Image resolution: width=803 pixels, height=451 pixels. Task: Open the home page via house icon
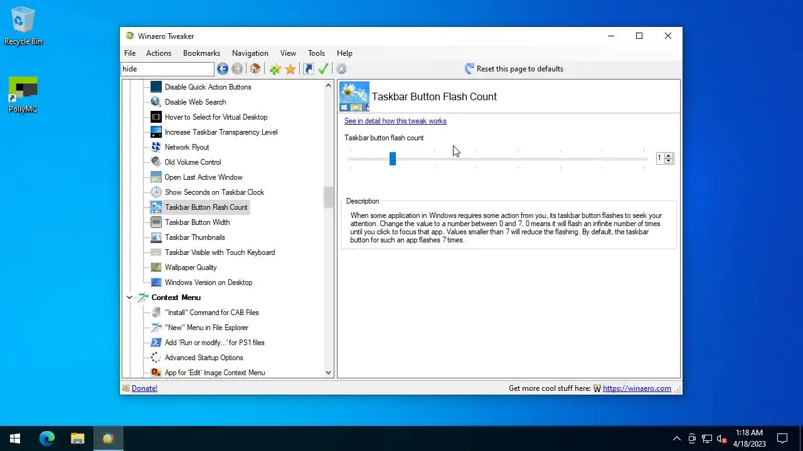point(255,69)
